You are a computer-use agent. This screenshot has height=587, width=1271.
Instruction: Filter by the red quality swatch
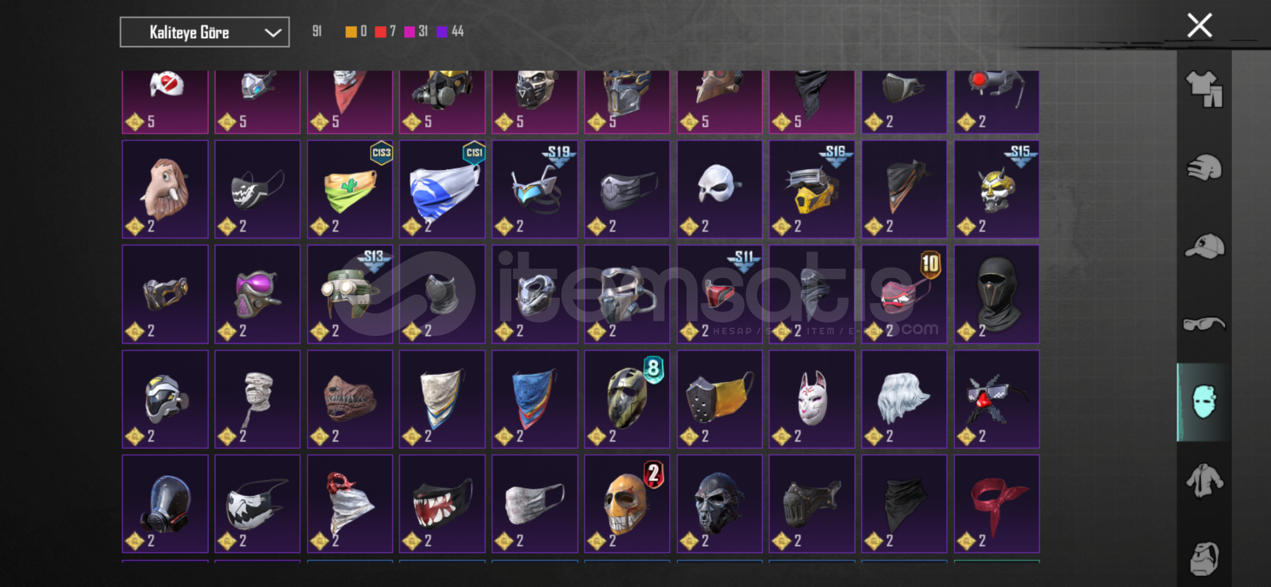tap(381, 32)
